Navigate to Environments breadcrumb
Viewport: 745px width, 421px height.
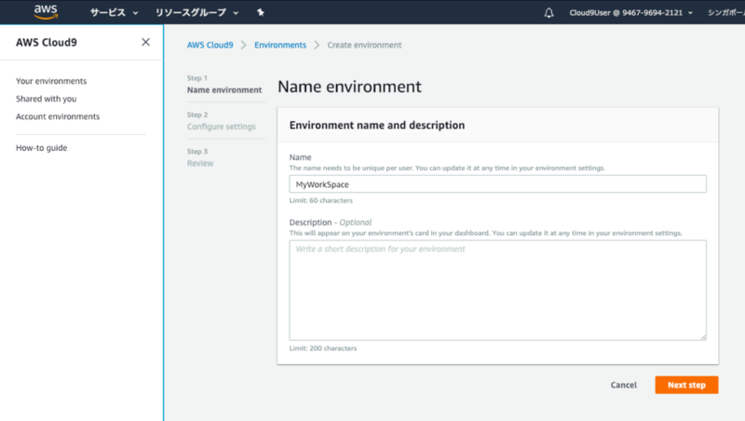280,45
